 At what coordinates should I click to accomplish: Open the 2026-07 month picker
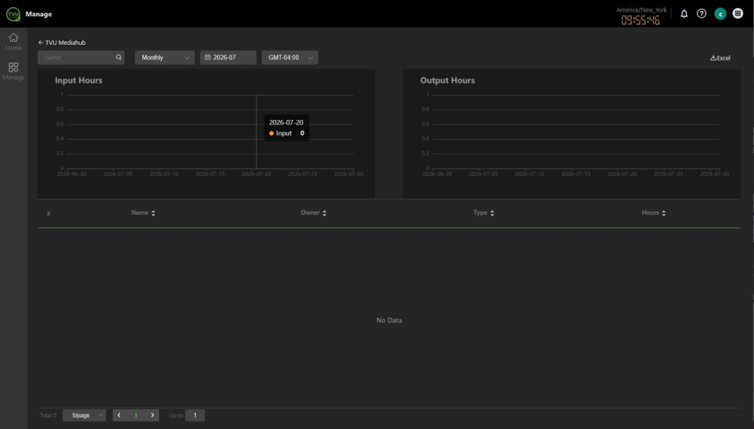point(228,57)
